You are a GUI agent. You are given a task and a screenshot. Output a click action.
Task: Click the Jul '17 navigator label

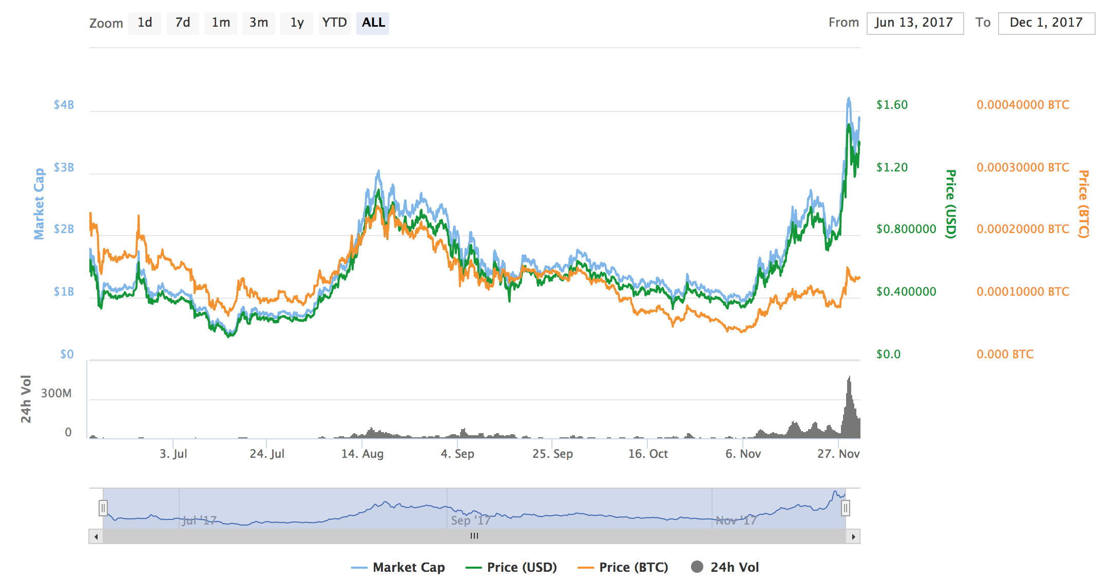coord(199,521)
